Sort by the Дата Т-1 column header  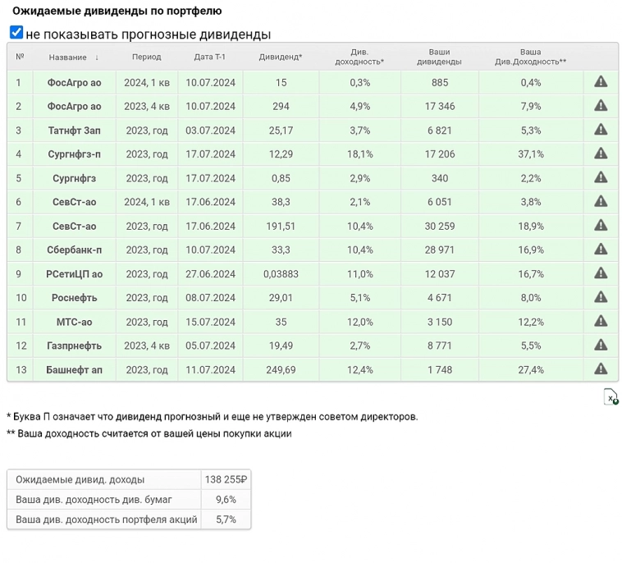tap(210, 57)
